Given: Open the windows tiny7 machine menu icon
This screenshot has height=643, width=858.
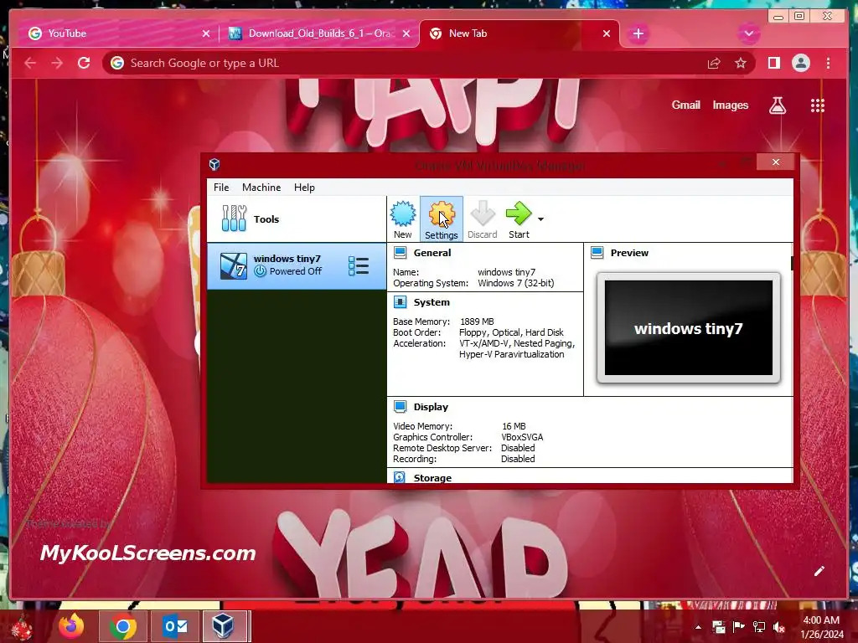Looking at the screenshot, I should (x=359, y=265).
